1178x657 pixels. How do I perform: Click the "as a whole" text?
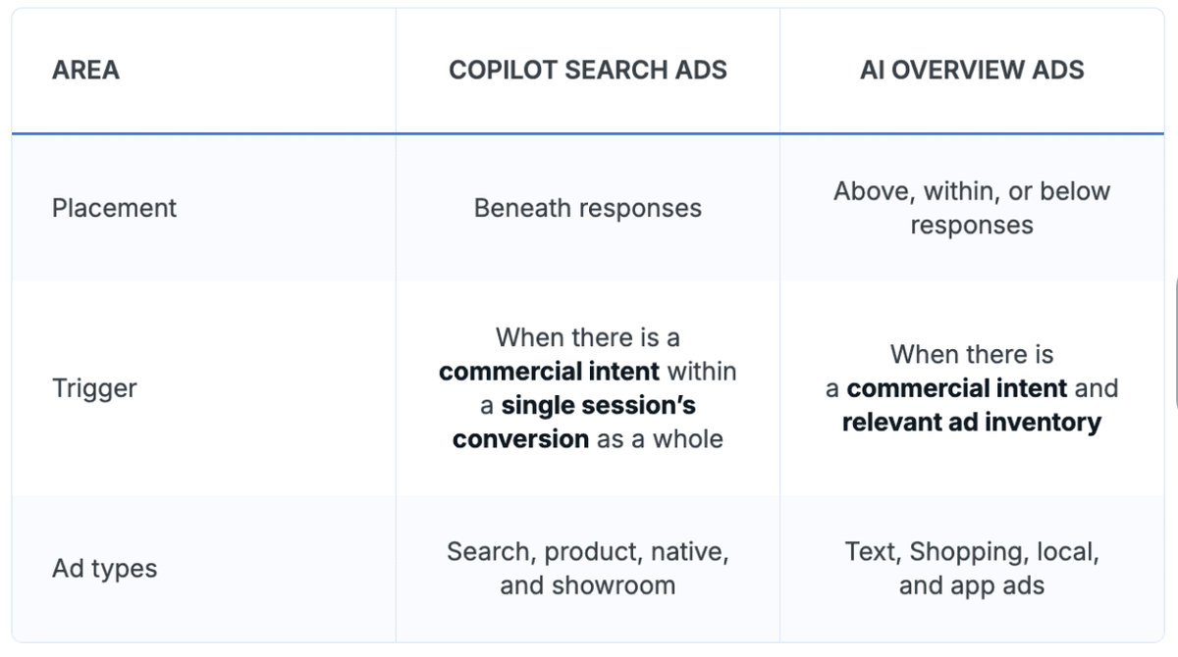(x=660, y=439)
